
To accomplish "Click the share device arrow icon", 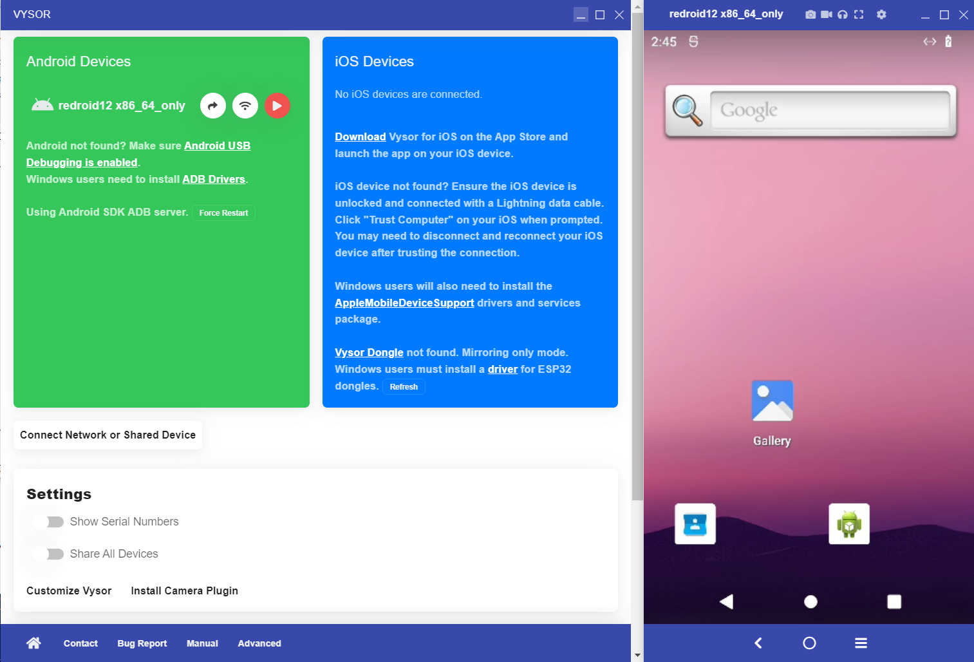I will click(212, 106).
